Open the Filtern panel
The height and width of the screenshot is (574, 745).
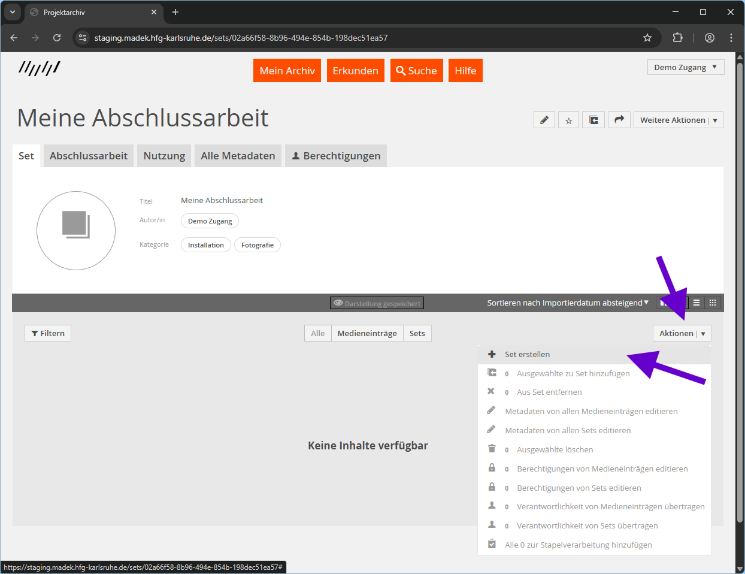coord(48,334)
